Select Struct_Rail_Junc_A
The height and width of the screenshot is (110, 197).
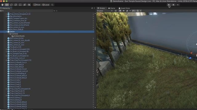(17, 58)
